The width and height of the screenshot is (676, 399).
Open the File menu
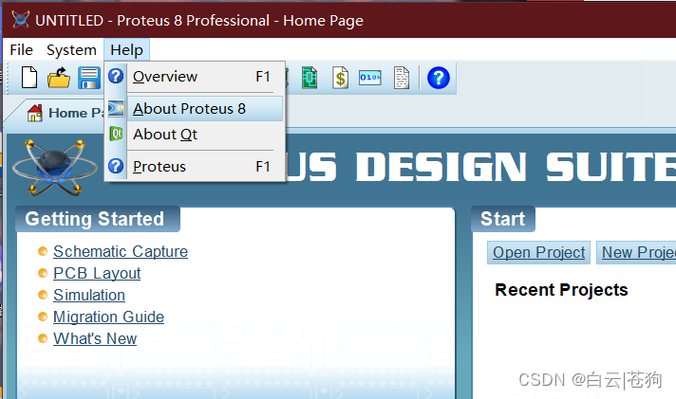point(21,50)
